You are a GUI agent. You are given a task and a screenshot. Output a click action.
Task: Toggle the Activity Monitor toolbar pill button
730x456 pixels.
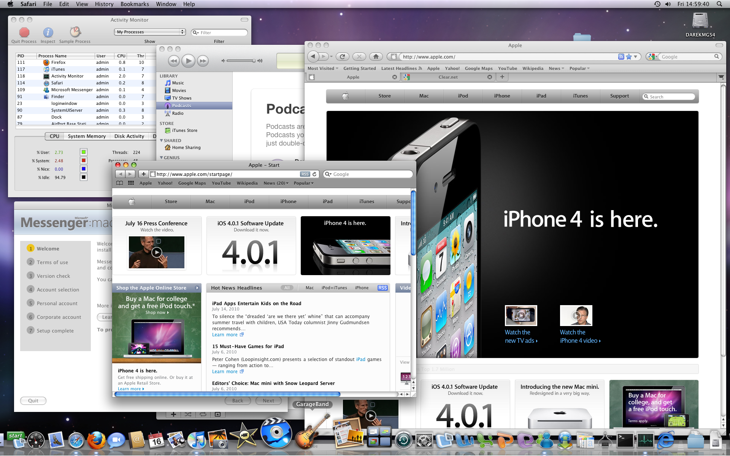tap(244, 20)
